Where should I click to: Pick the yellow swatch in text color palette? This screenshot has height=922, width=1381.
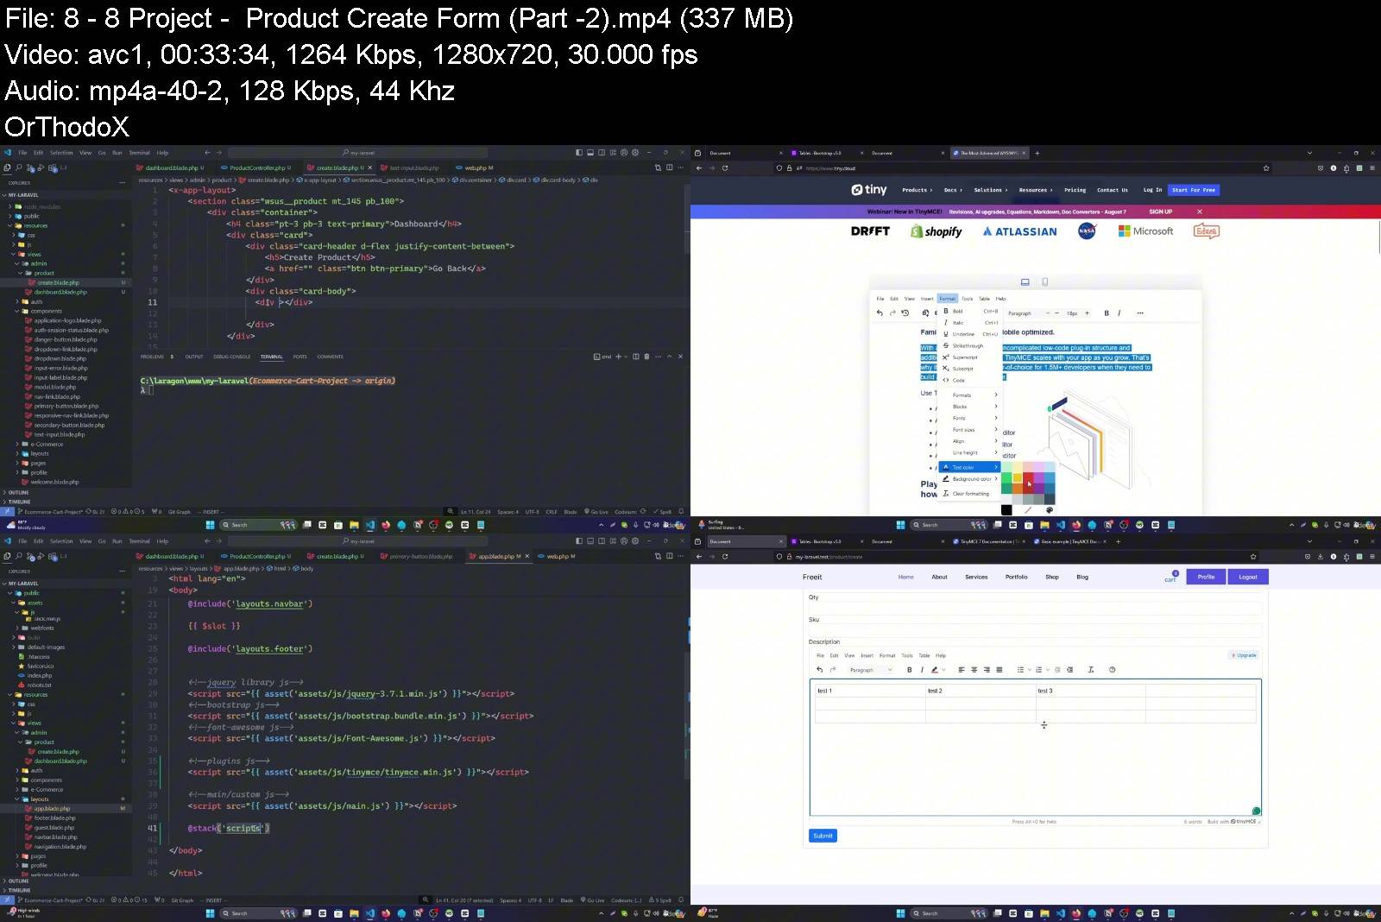pyautogui.click(x=1018, y=477)
